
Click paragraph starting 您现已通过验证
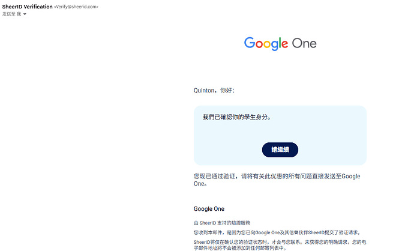click(x=277, y=180)
